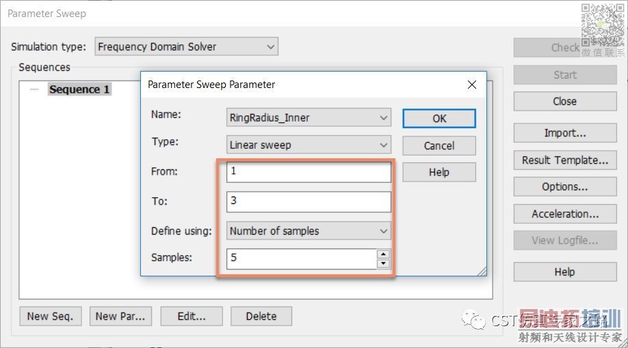This screenshot has width=628, height=348.
Task: Click the New Seq. button
Action: [x=50, y=316]
